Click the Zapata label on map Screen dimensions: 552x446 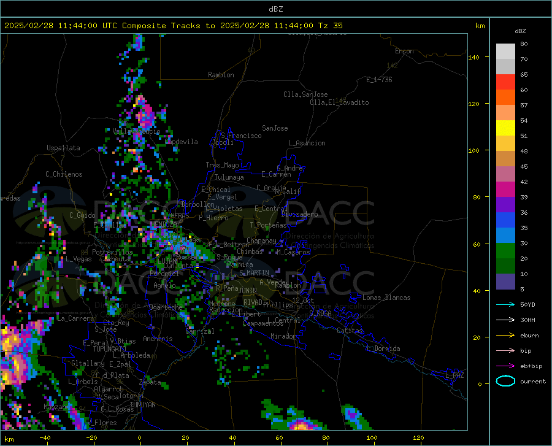(x=150, y=382)
